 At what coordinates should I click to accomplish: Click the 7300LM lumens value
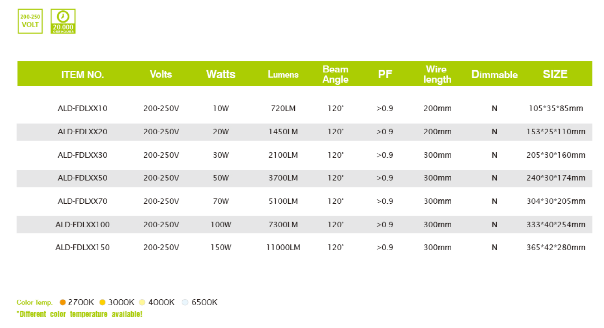283,224
